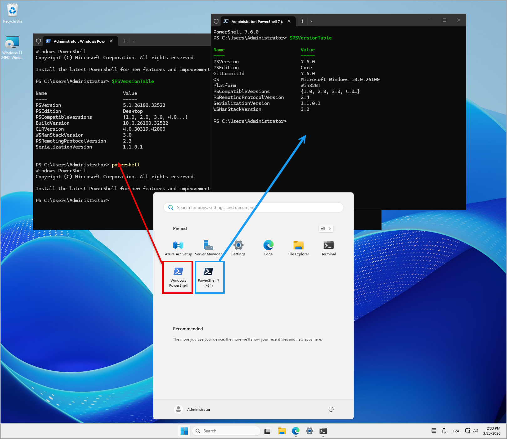The width and height of the screenshot is (507, 439).
Task: Launch Edge from Start menu pinned apps
Action: [269, 248]
